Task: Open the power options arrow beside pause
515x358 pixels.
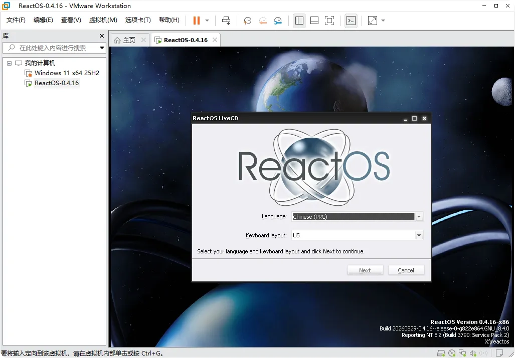Action: tap(207, 21)
